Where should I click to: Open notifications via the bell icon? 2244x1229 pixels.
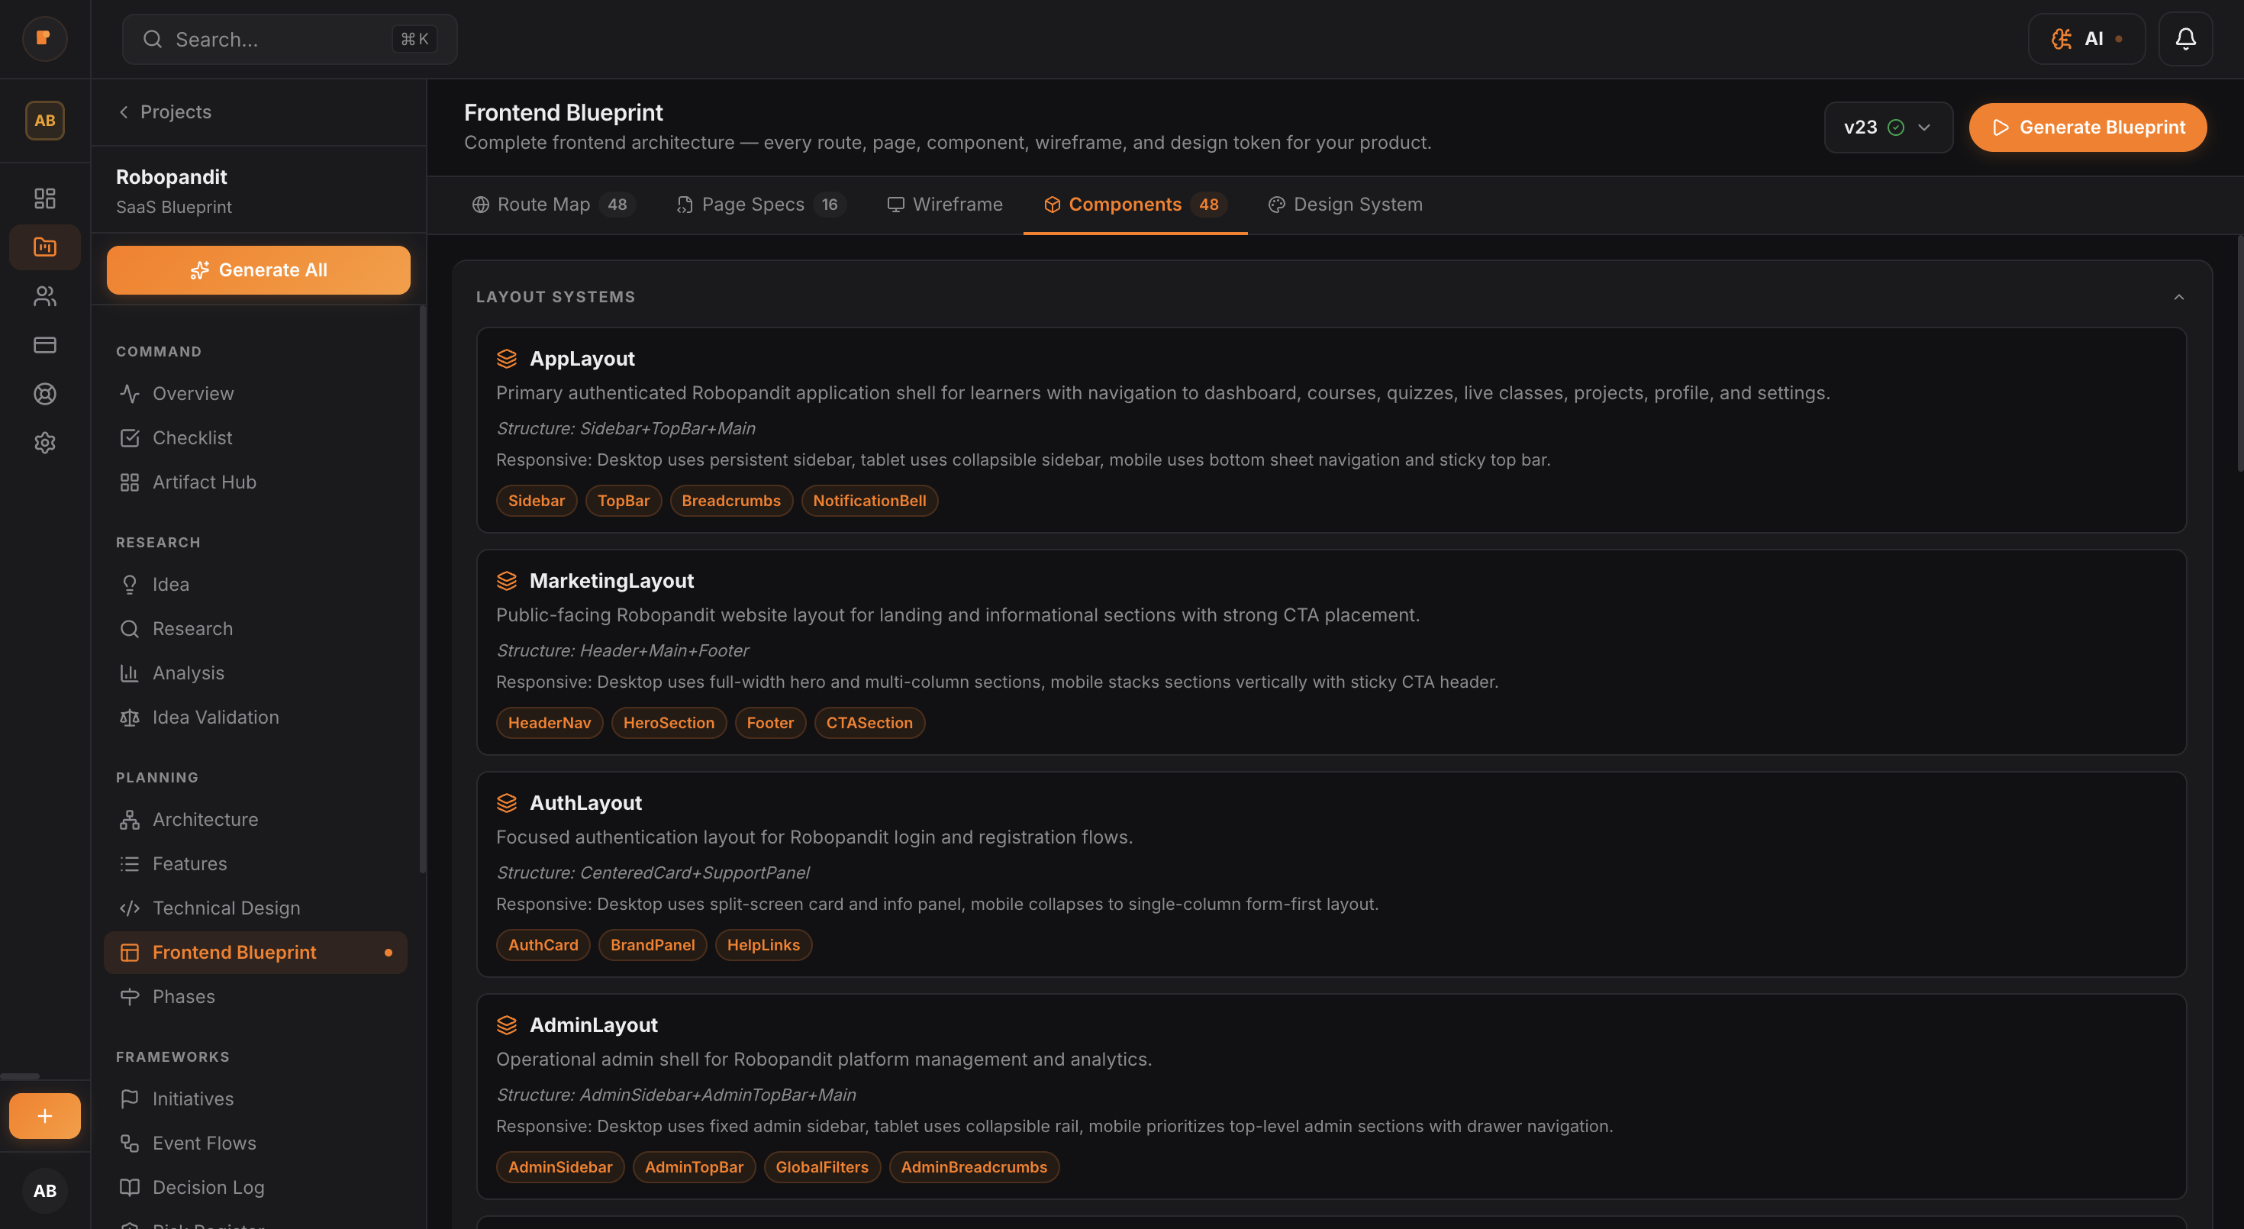pos(2186,38)
